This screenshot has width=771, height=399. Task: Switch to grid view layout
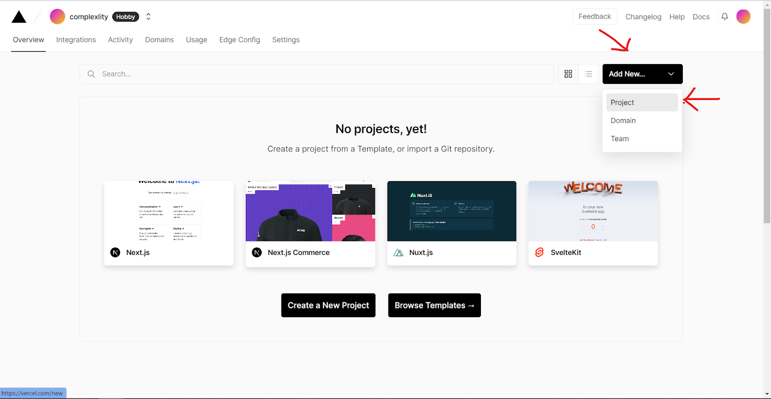pos(568,74)
